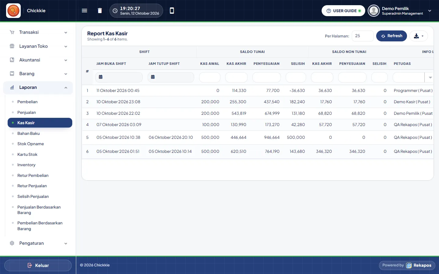Open the user profile dropdown arrow

[430, 11]
